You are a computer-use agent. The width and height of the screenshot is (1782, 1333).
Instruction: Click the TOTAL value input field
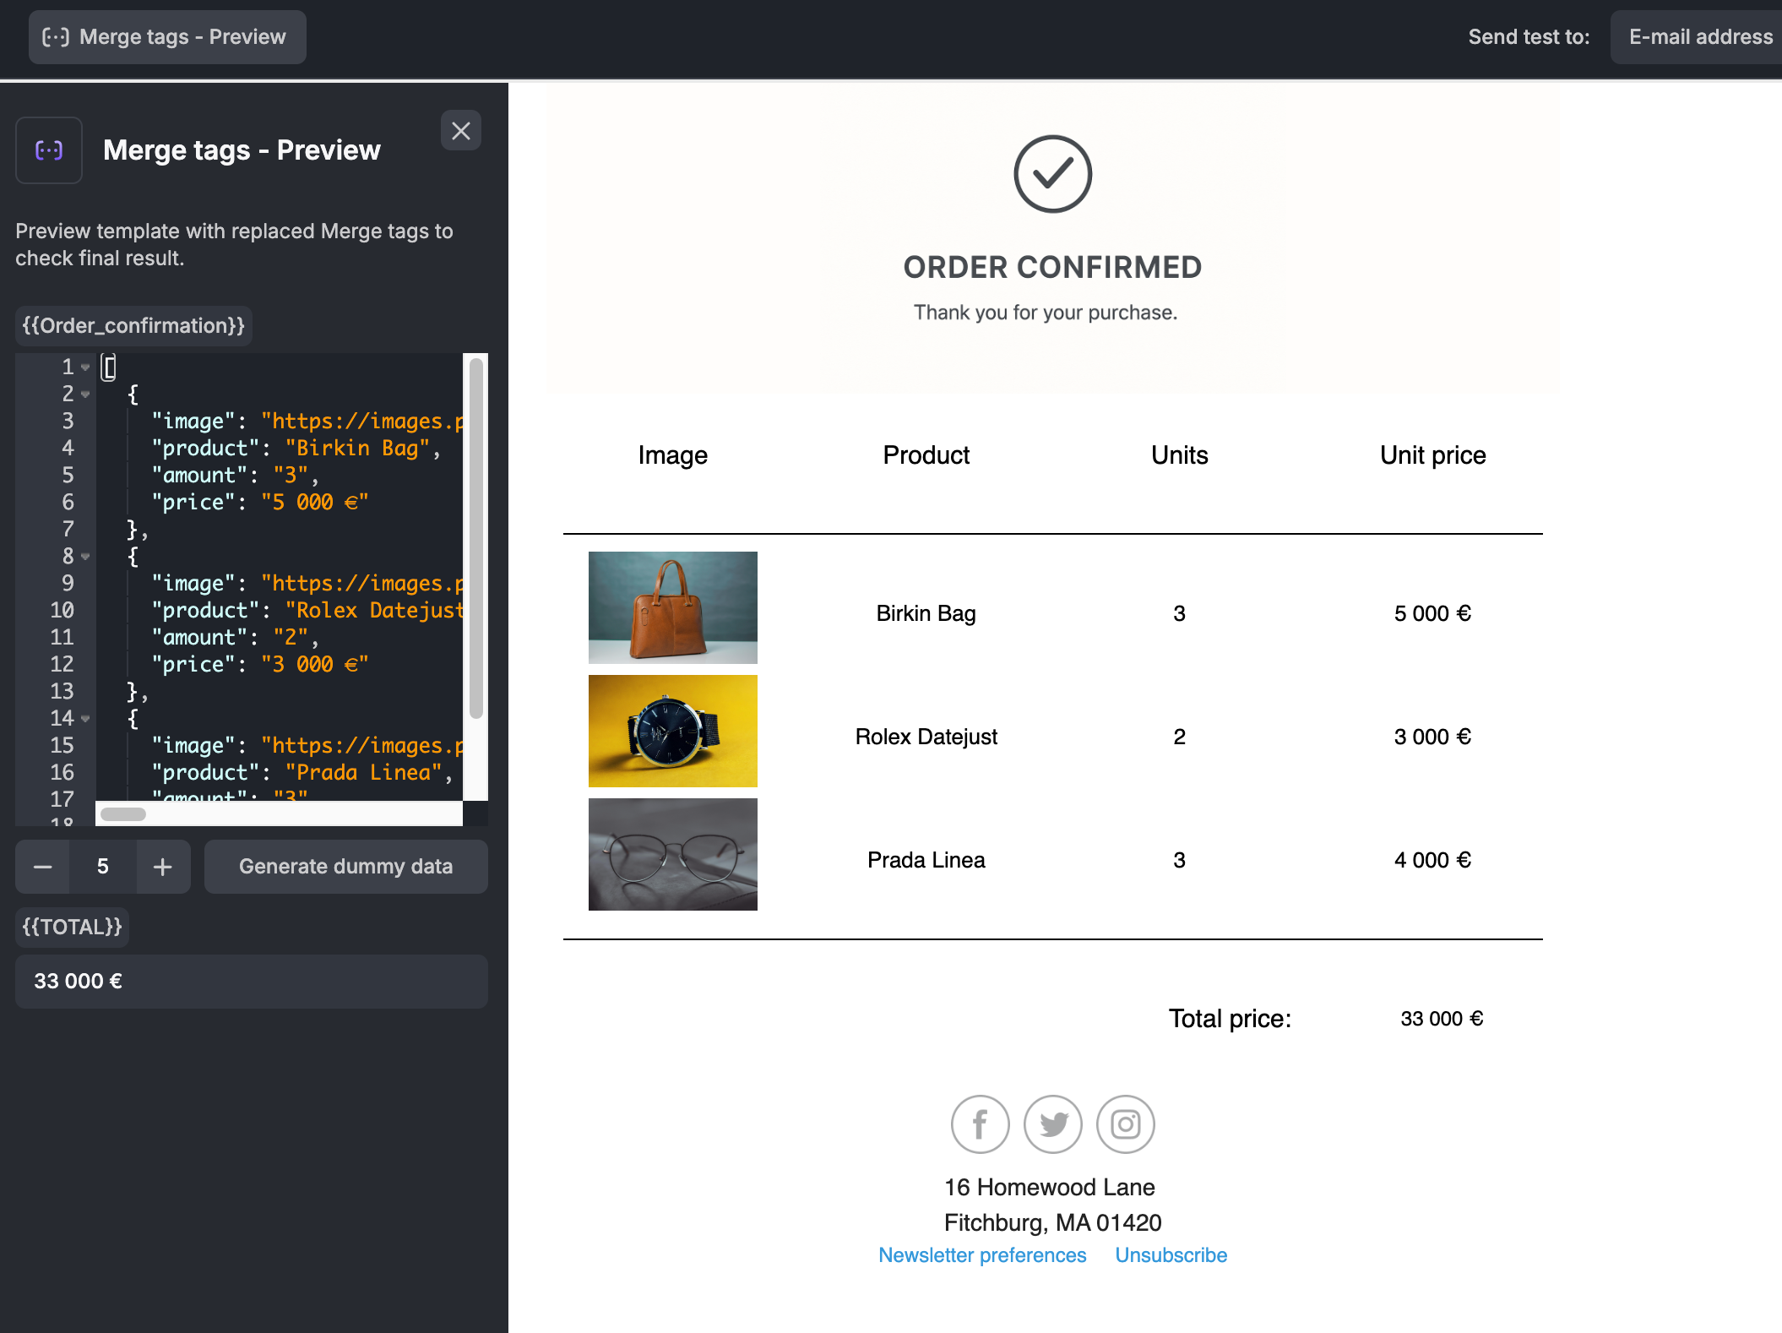point(252,982)
